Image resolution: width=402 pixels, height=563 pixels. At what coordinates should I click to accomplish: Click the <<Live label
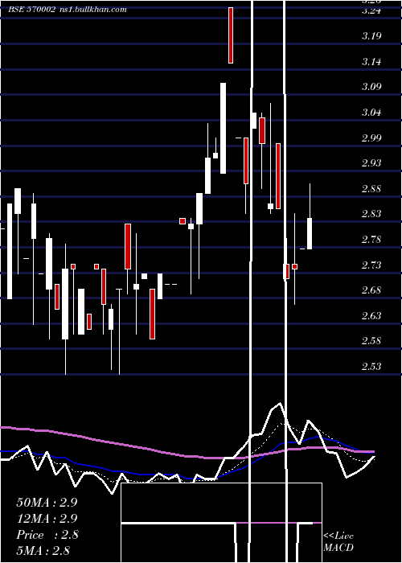(338, 536)
